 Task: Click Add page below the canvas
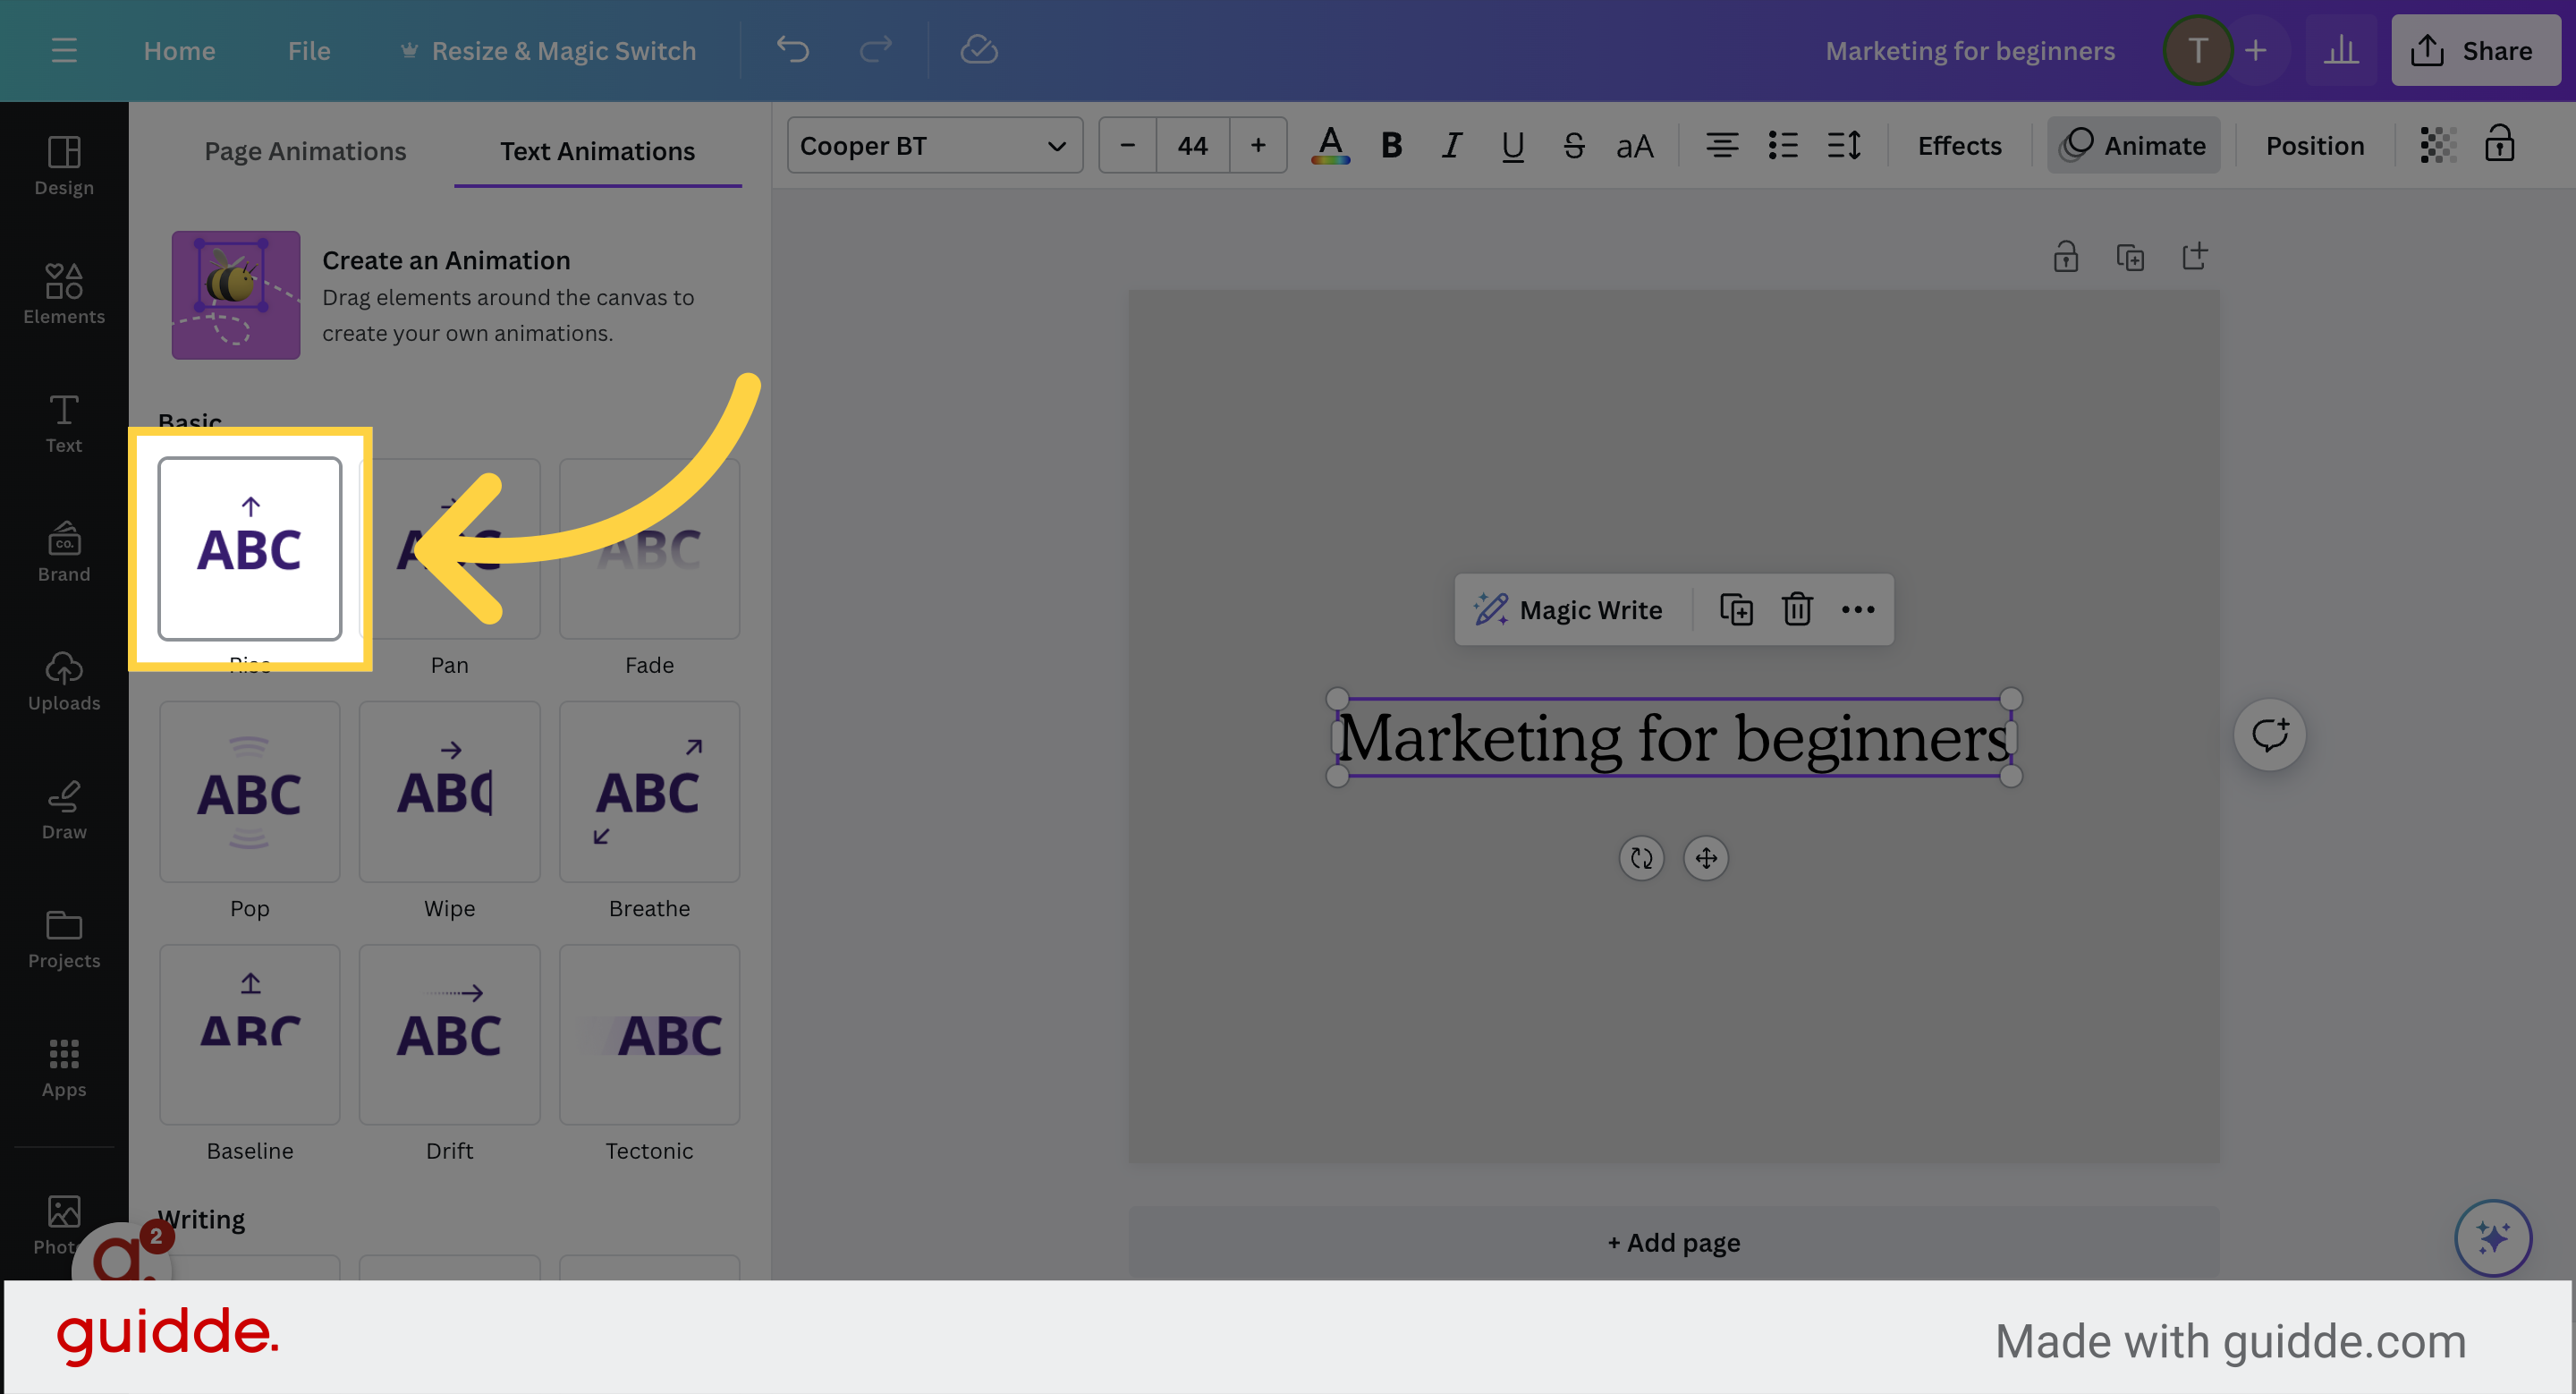pos(1672,1242)
